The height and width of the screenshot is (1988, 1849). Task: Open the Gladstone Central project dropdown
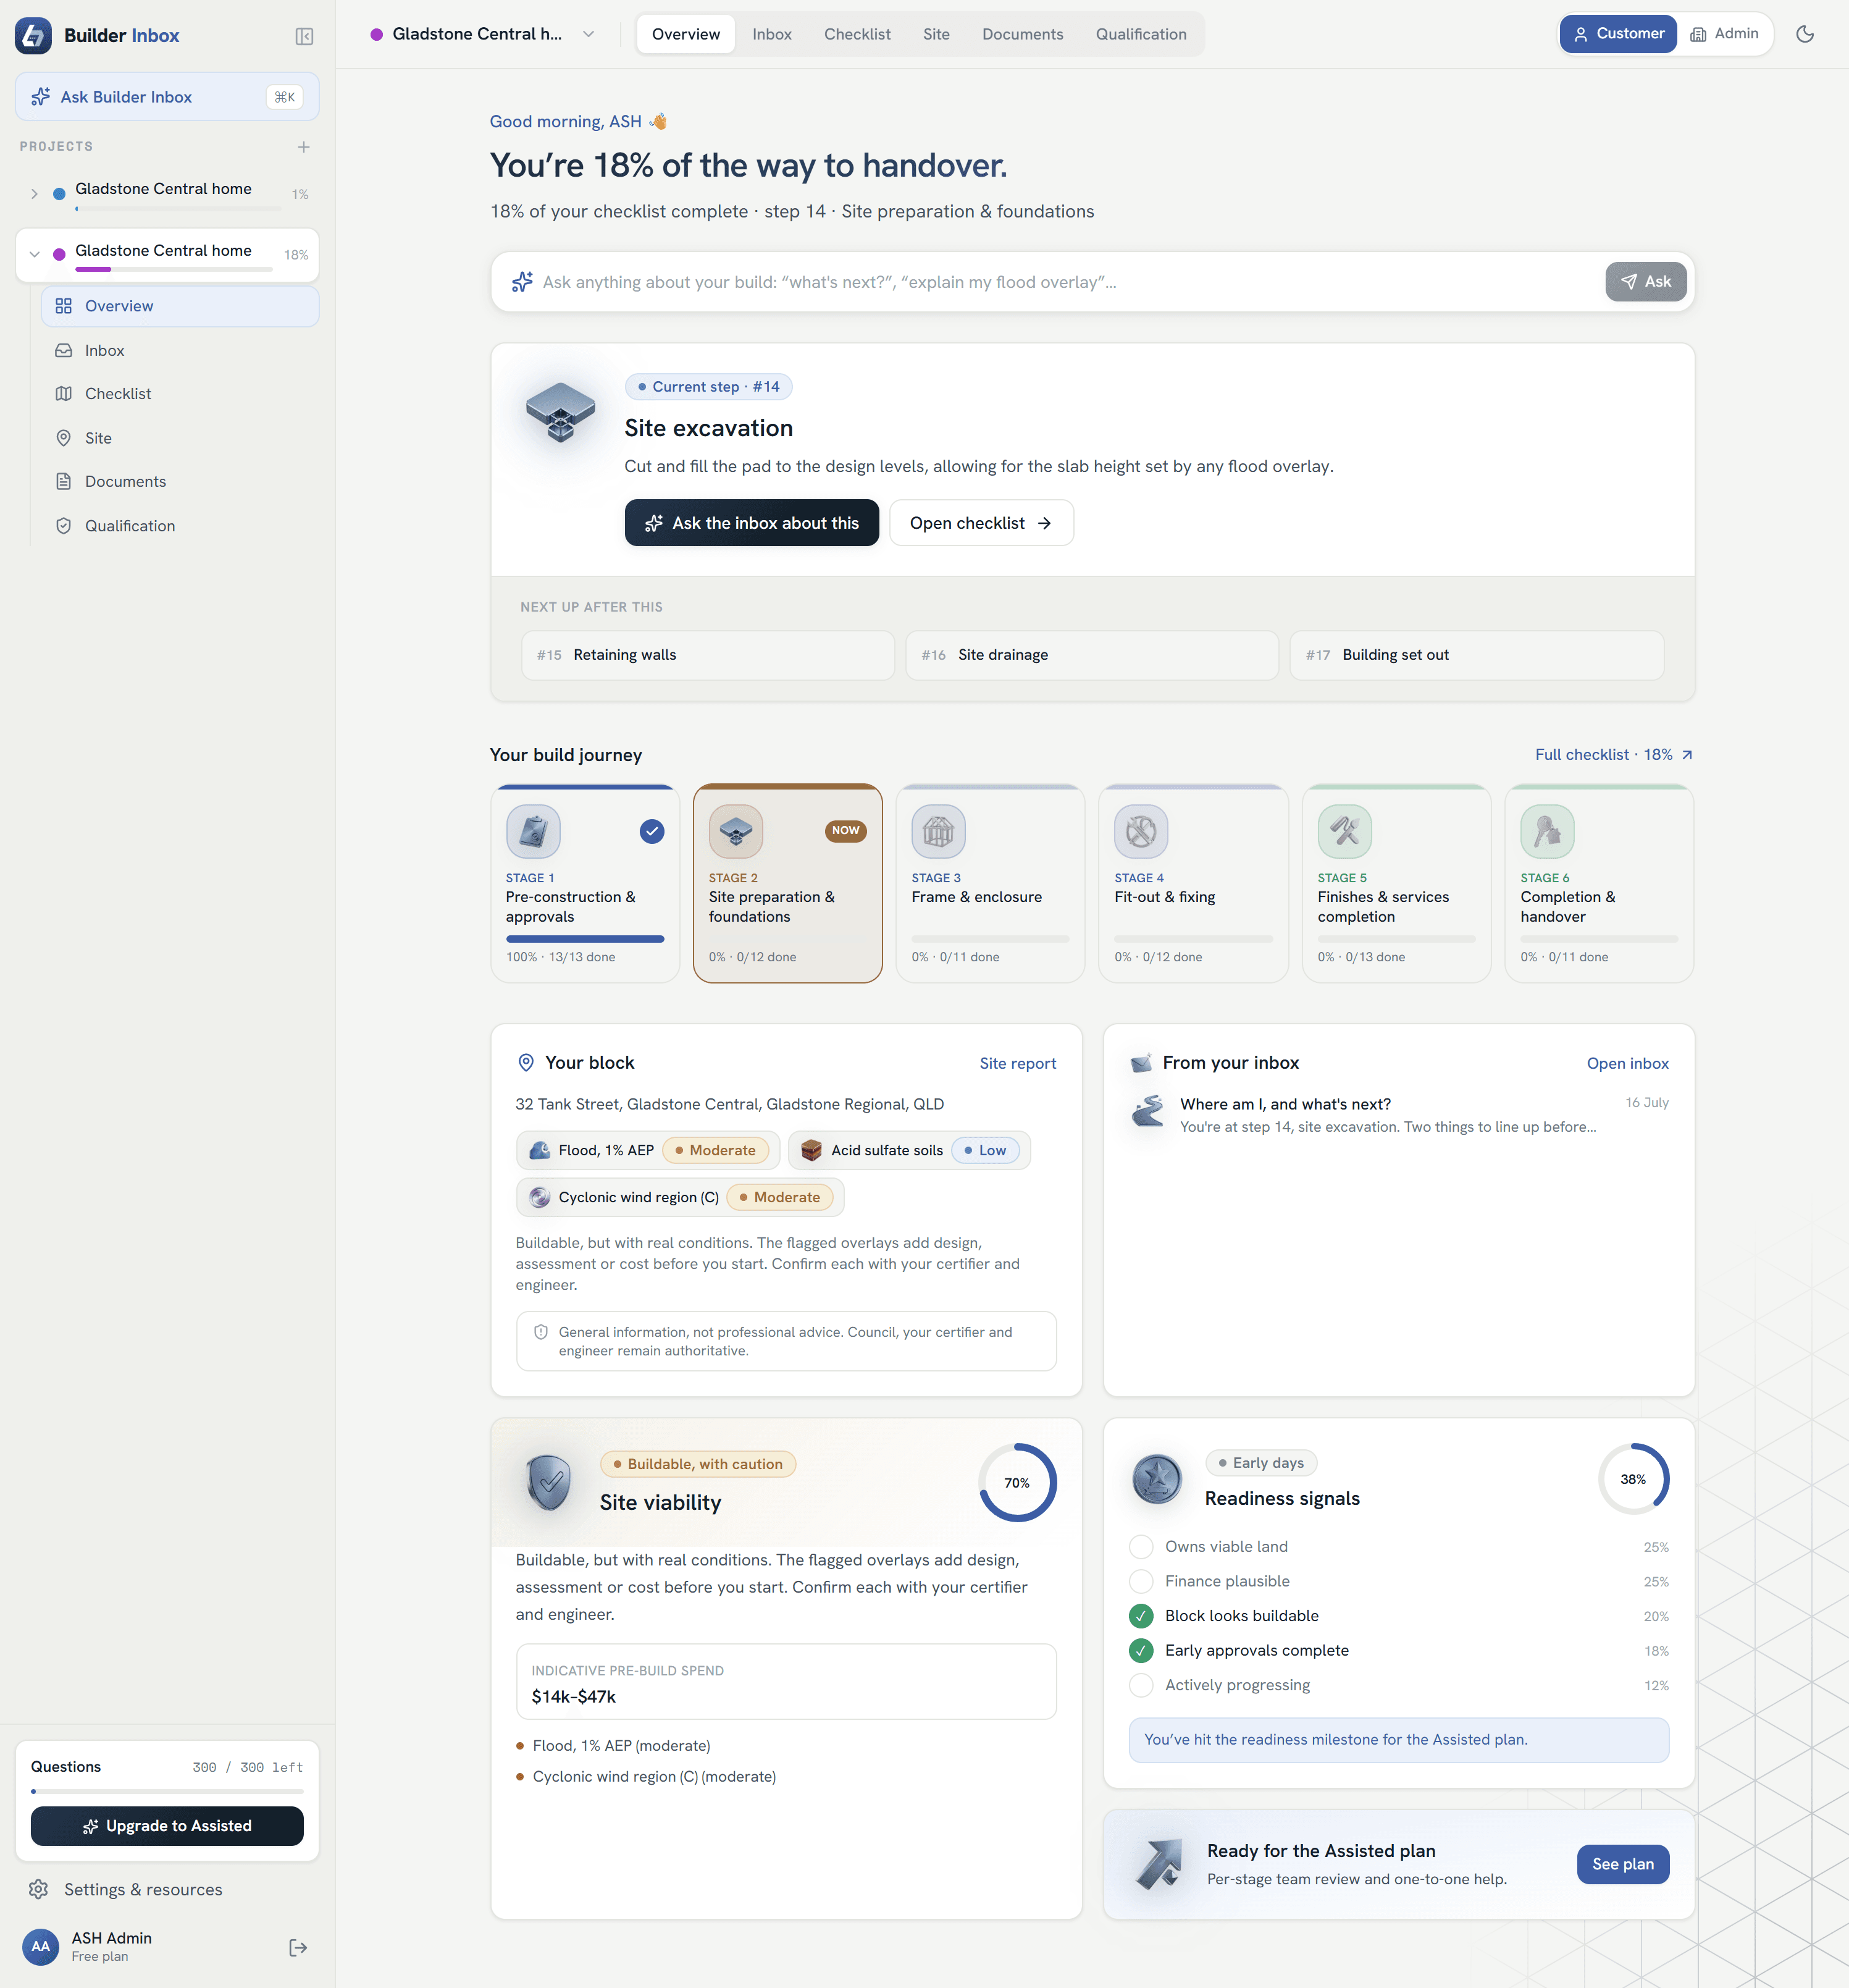coord(483,34)
